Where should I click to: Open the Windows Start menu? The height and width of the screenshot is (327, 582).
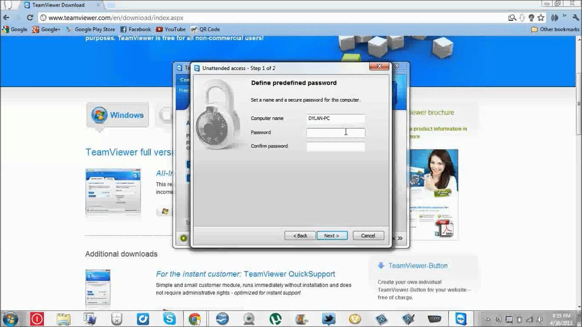(x=10, y=319)
